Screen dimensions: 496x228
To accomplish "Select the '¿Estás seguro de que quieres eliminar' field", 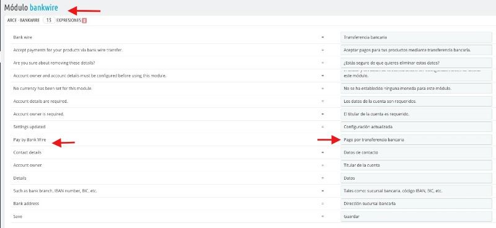I will [416, 63].
